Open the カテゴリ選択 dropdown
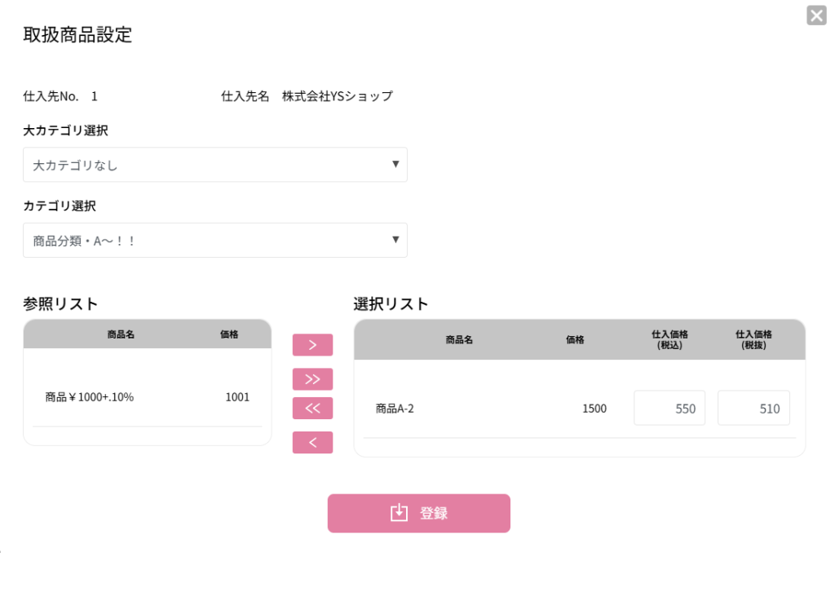Screen dimensions: 835x606 click(x=214, y=241)
